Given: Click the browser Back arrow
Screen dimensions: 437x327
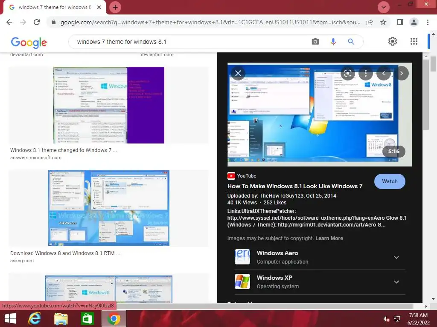Looking at the screenshot, I should (x=9, y=22).
